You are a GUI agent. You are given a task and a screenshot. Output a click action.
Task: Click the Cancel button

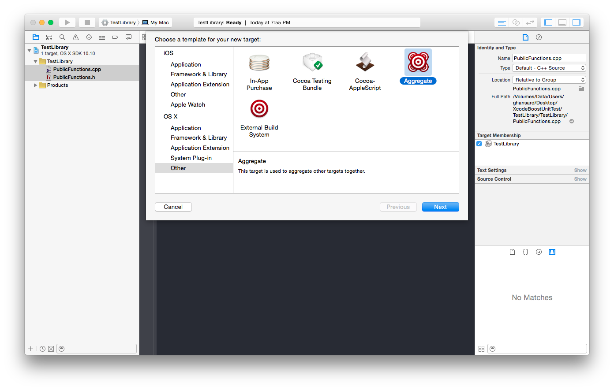(173, 207)
